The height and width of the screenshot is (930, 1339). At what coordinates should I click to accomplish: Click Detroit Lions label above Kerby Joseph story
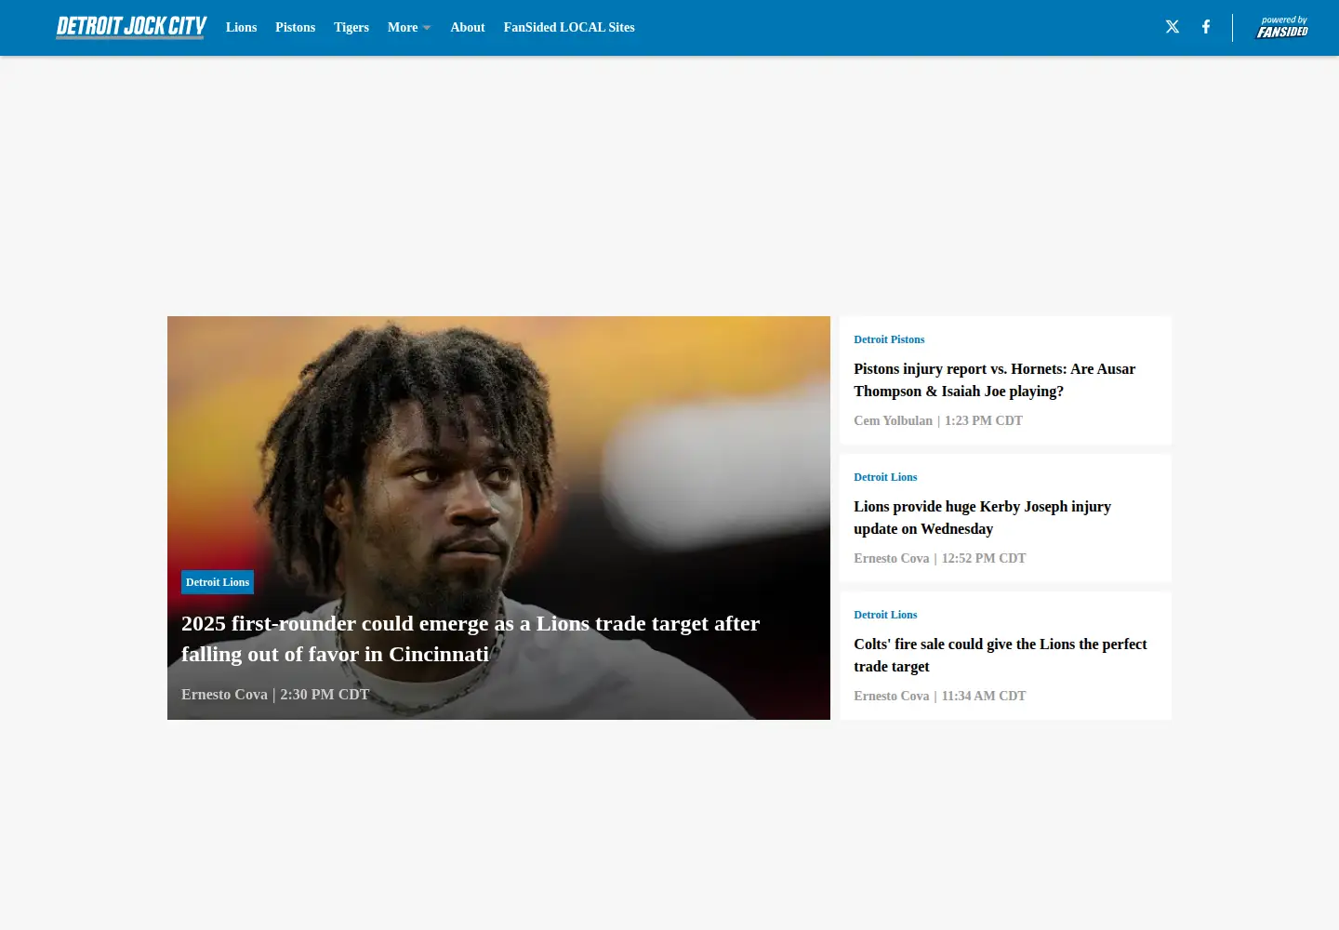click(885, 477)
